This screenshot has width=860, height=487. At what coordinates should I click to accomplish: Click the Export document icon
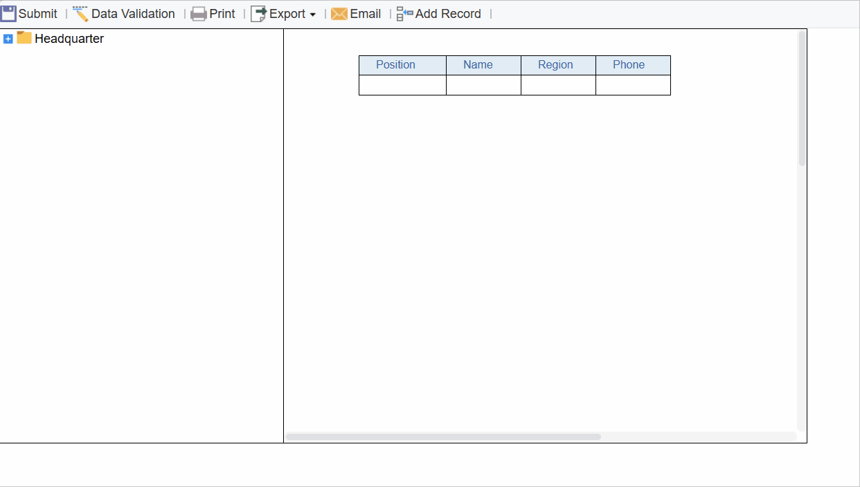pyautogui.click(x=259, y=13)
